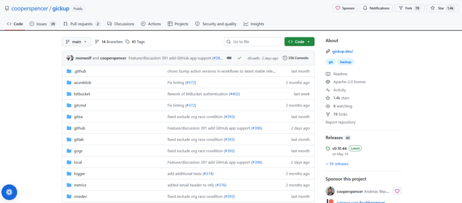Click the heart sponsor button beside cooperspencer
The image size is (462, 203).
[x=397, y=191]
